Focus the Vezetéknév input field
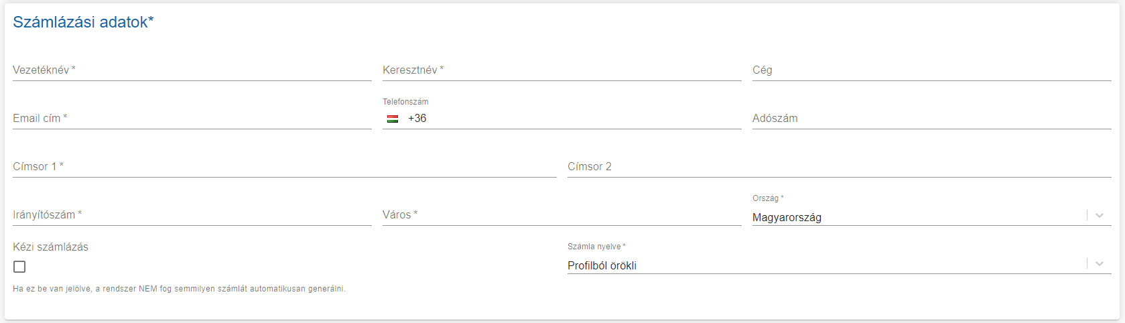Screen dimensions: 1125x323 click(x=192, y=70)
